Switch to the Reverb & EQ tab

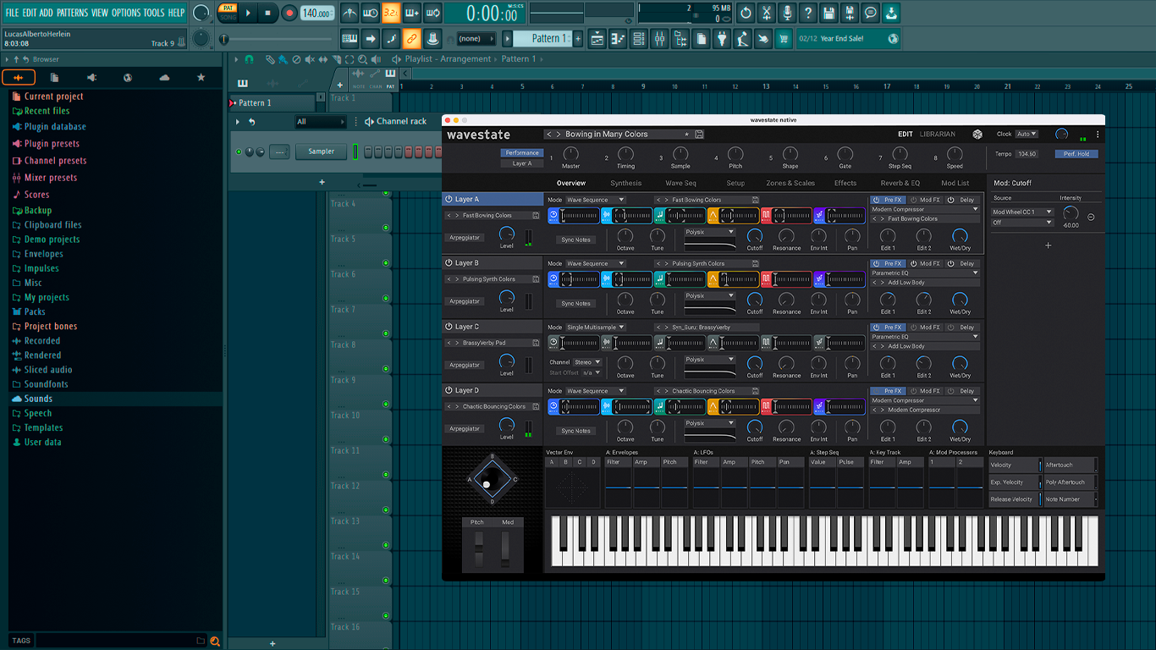(900, 183)
